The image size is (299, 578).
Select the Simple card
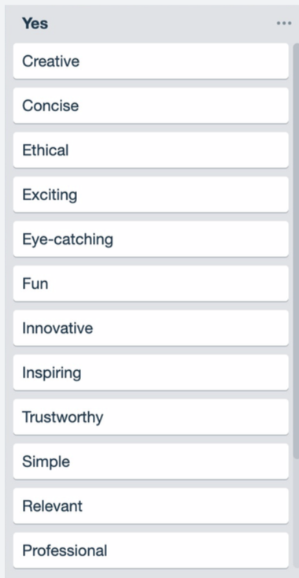pos(150,461)
